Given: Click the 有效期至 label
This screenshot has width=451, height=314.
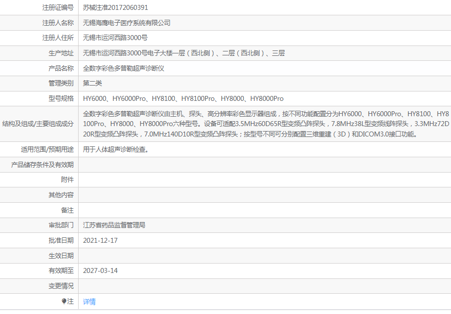Looking at the screenshot, I should [x=61, y=270].
